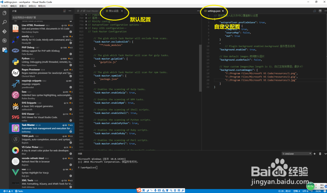Image resolution: width=327 pixels, height=193 pixels.
Task: Expand folded Autoprefixer configuration options section
Action: click(86, 25)
